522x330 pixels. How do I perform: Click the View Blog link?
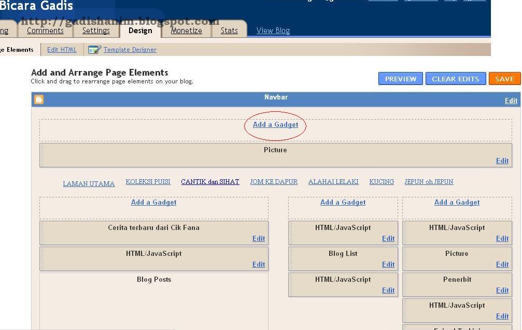[273, 31]
